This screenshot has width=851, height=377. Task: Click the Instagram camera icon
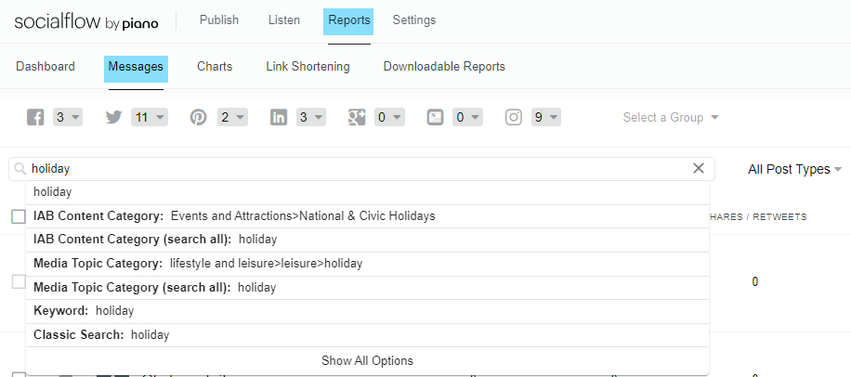pos(514,117)
